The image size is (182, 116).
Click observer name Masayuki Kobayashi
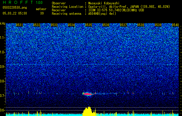[x=104, y=3]
